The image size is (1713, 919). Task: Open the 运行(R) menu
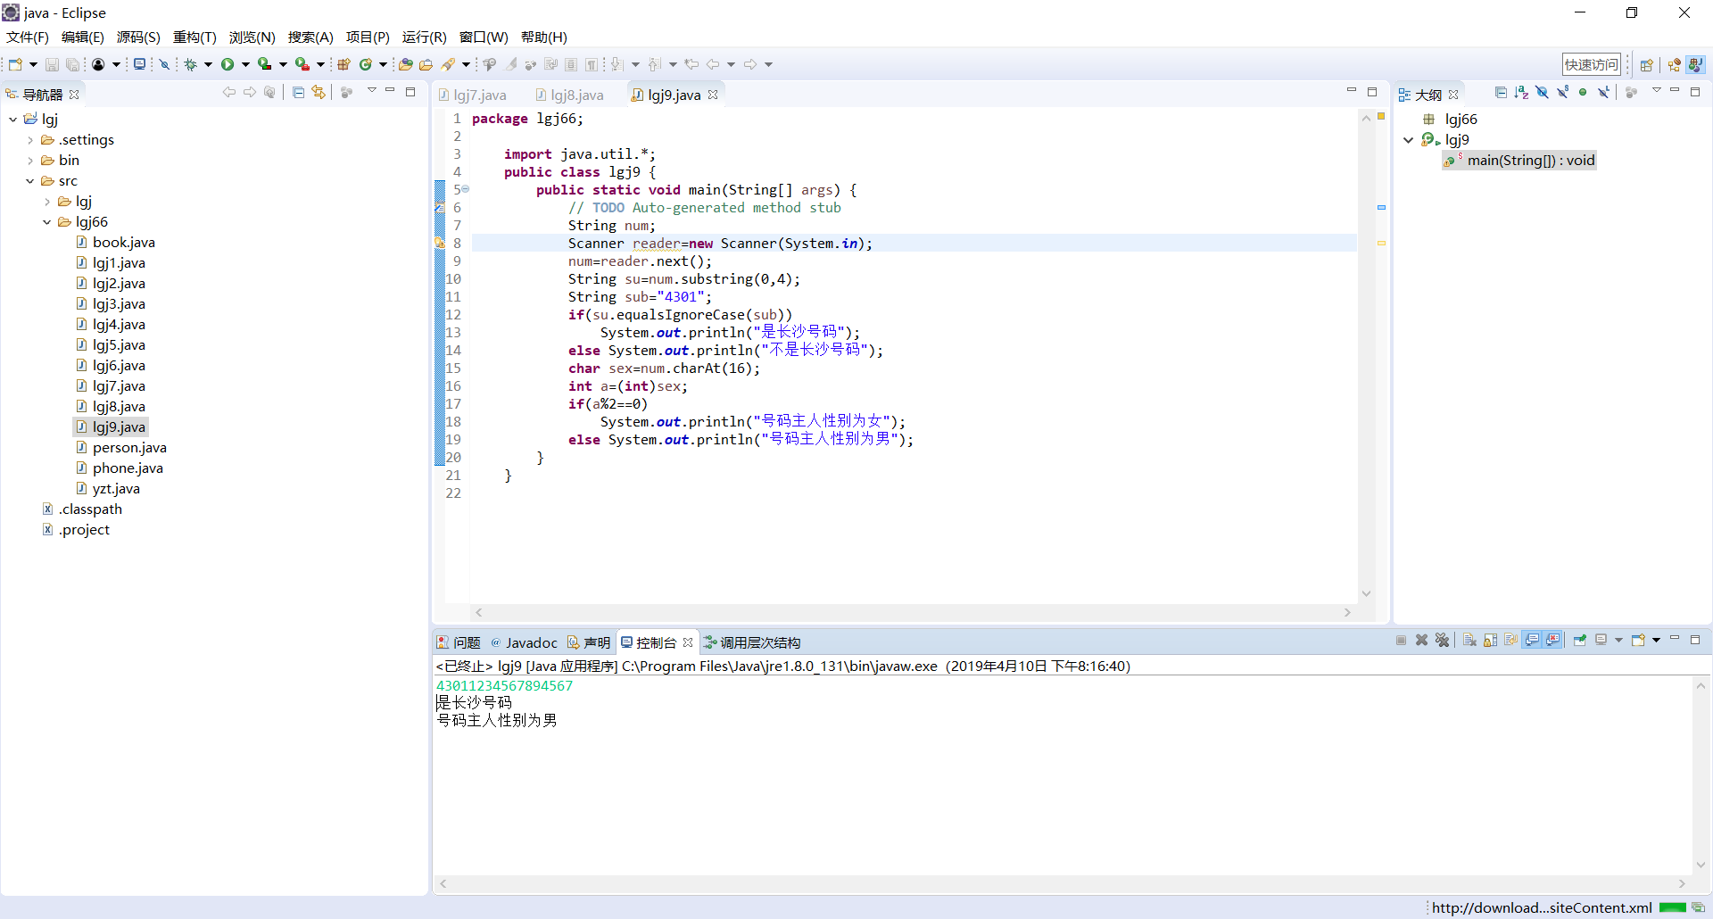click(424, 37)
